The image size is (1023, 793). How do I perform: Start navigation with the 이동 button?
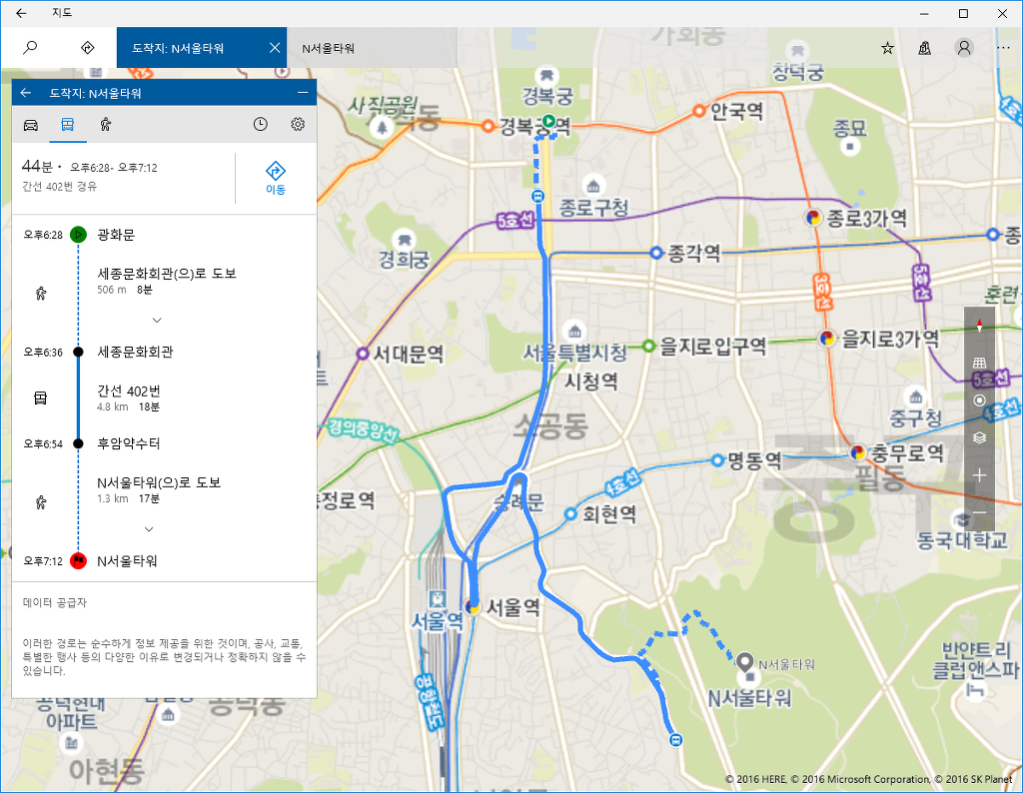(x=277, y=177)
